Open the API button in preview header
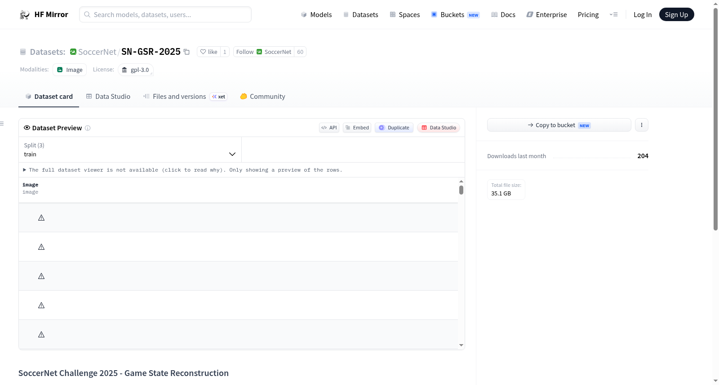The width and height of the screenshot is (719, 385). click(329, 128)
